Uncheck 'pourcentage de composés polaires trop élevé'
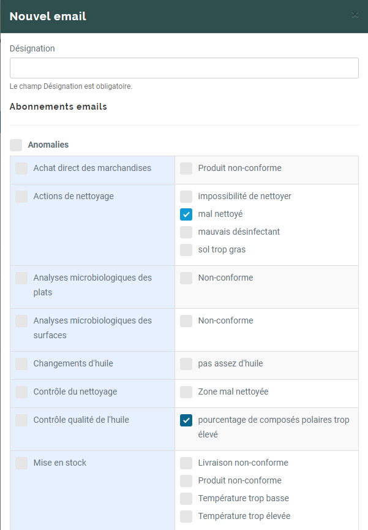This screenshot has height=530, width=368. pyautogui.click(x=186, y=420)
